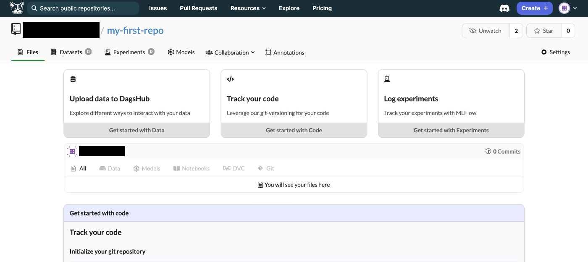Screen dimensions: 588x262
Task: Click 'Leverage our git-versioning for your code' text
Action: (x=278, y=113)
